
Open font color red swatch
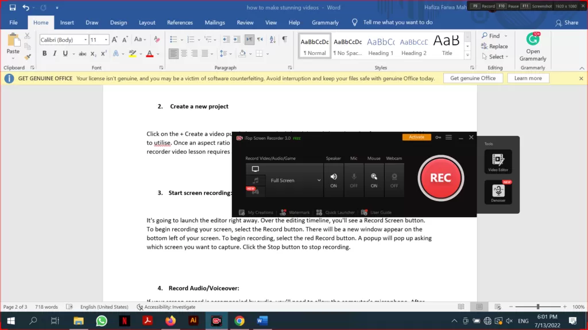(150, 53)
